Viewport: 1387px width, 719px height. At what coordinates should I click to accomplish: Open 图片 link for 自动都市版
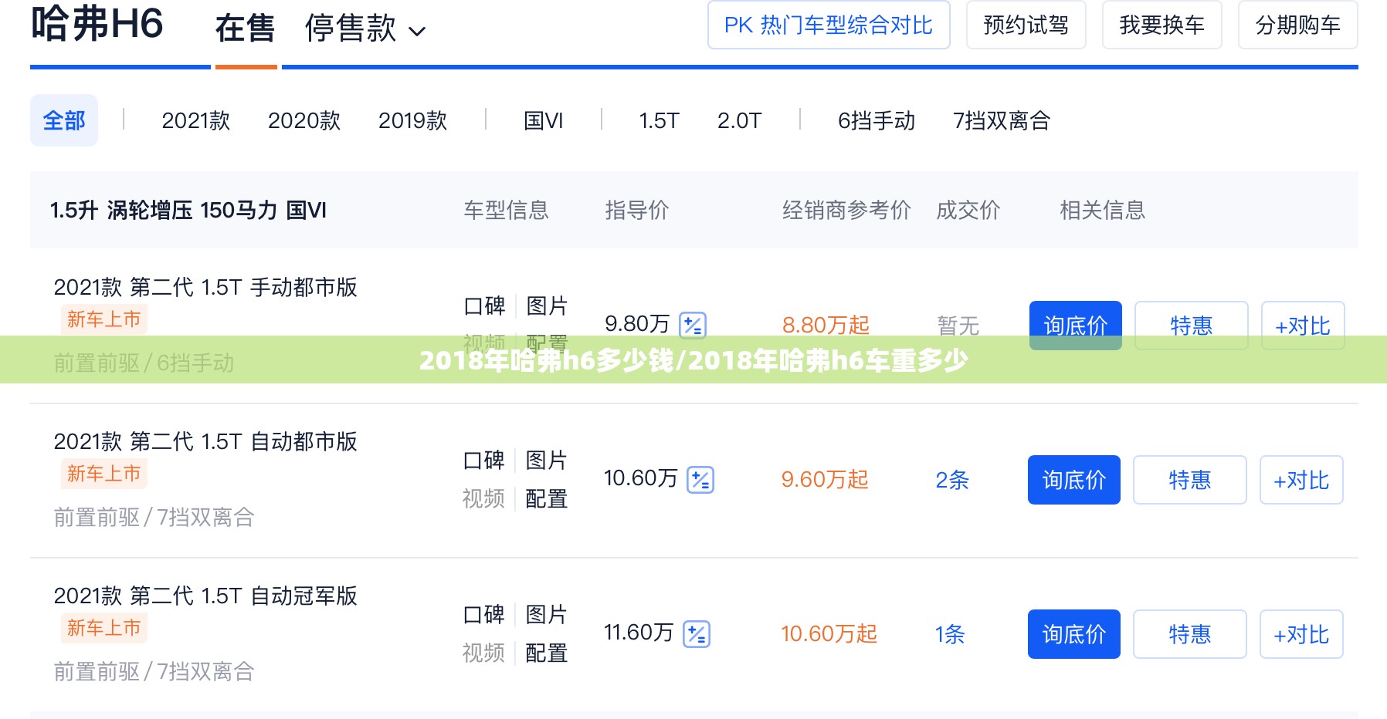[x=546, y=461]
